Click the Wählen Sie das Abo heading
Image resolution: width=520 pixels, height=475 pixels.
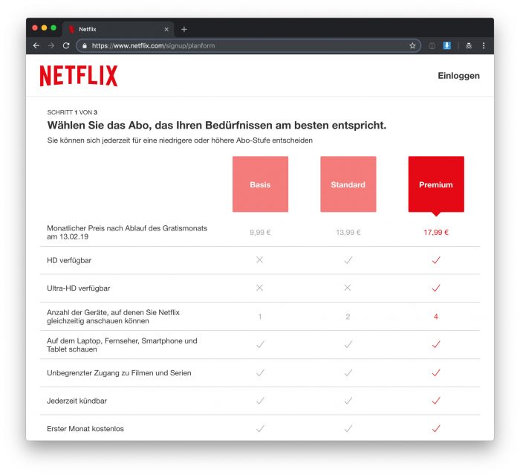(217, 126)
